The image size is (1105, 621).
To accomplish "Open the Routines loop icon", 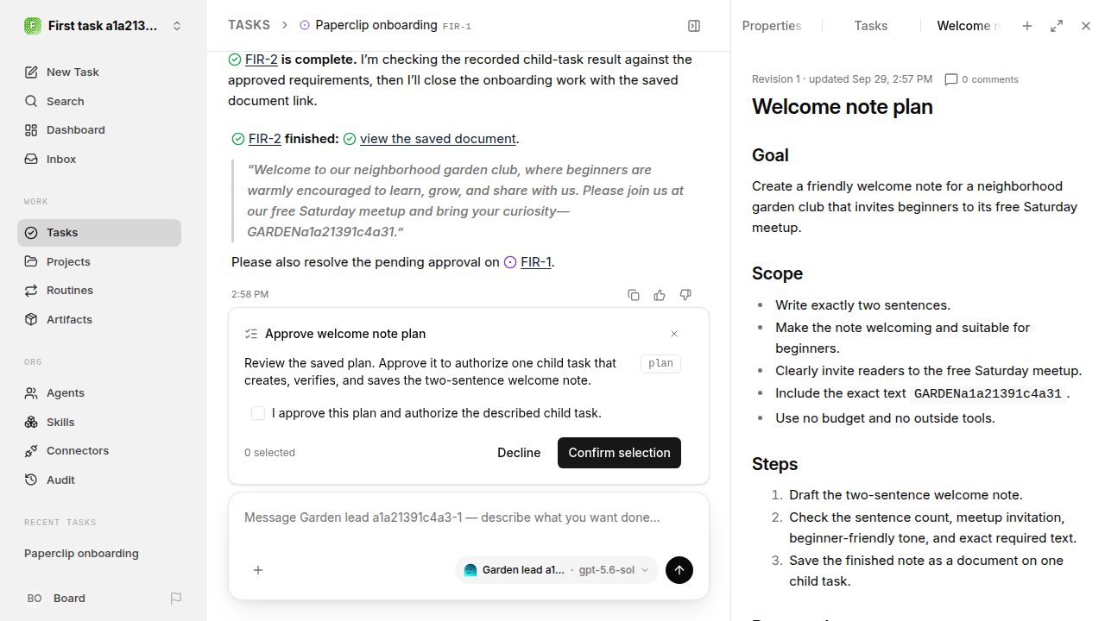I will coord(31,291).
